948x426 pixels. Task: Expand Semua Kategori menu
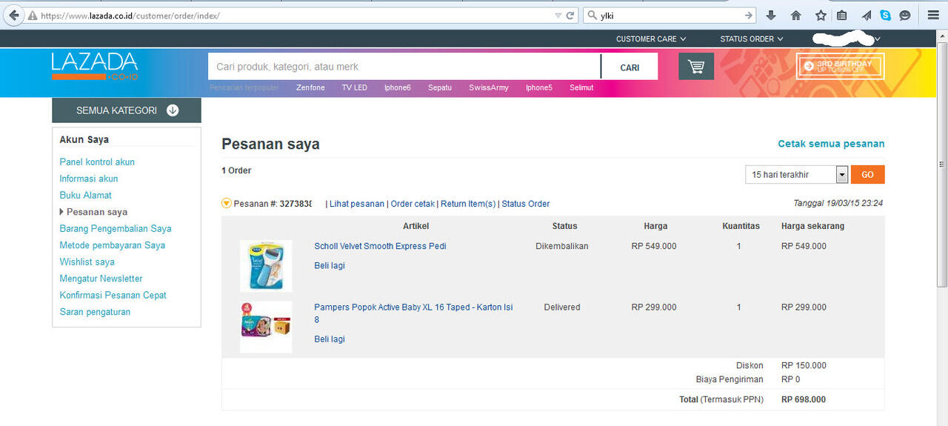pyautogui.click(x=127, y=110)
